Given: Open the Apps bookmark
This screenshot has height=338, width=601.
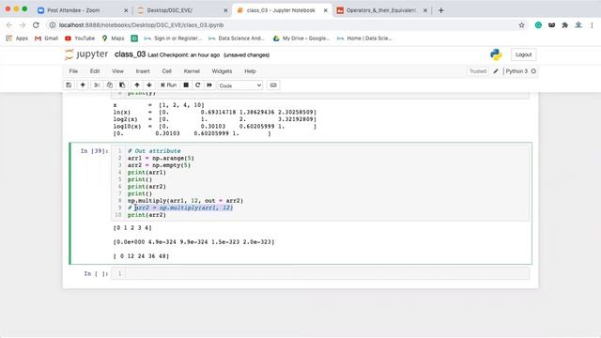Looking at the screenshot, I should pyautogui.click(x=17, y=38).
